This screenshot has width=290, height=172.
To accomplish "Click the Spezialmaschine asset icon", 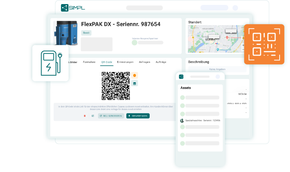I will click(x=182, y=120).
